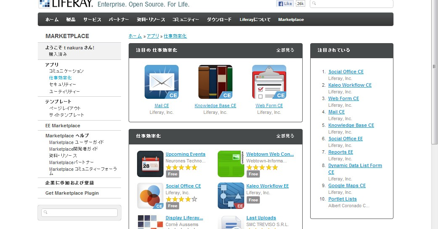Open Get Marketplace Plugin in sidebar

72,193
